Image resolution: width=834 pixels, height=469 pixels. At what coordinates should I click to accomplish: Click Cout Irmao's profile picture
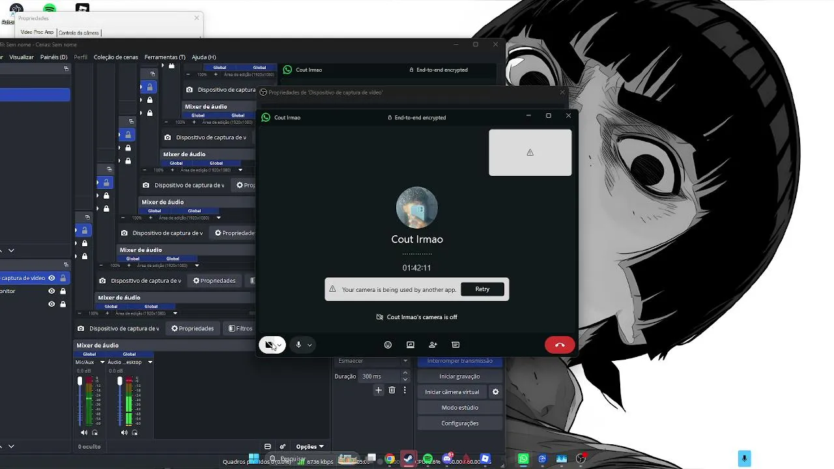pyautogui.click(x=417, y=208)
